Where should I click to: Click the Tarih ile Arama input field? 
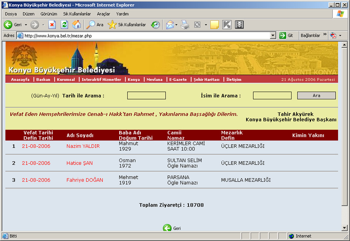coord(146,96)
